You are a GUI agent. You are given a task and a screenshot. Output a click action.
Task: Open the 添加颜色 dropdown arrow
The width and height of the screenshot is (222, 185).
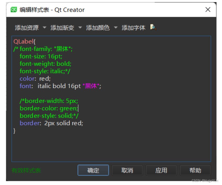coord(116,27)
